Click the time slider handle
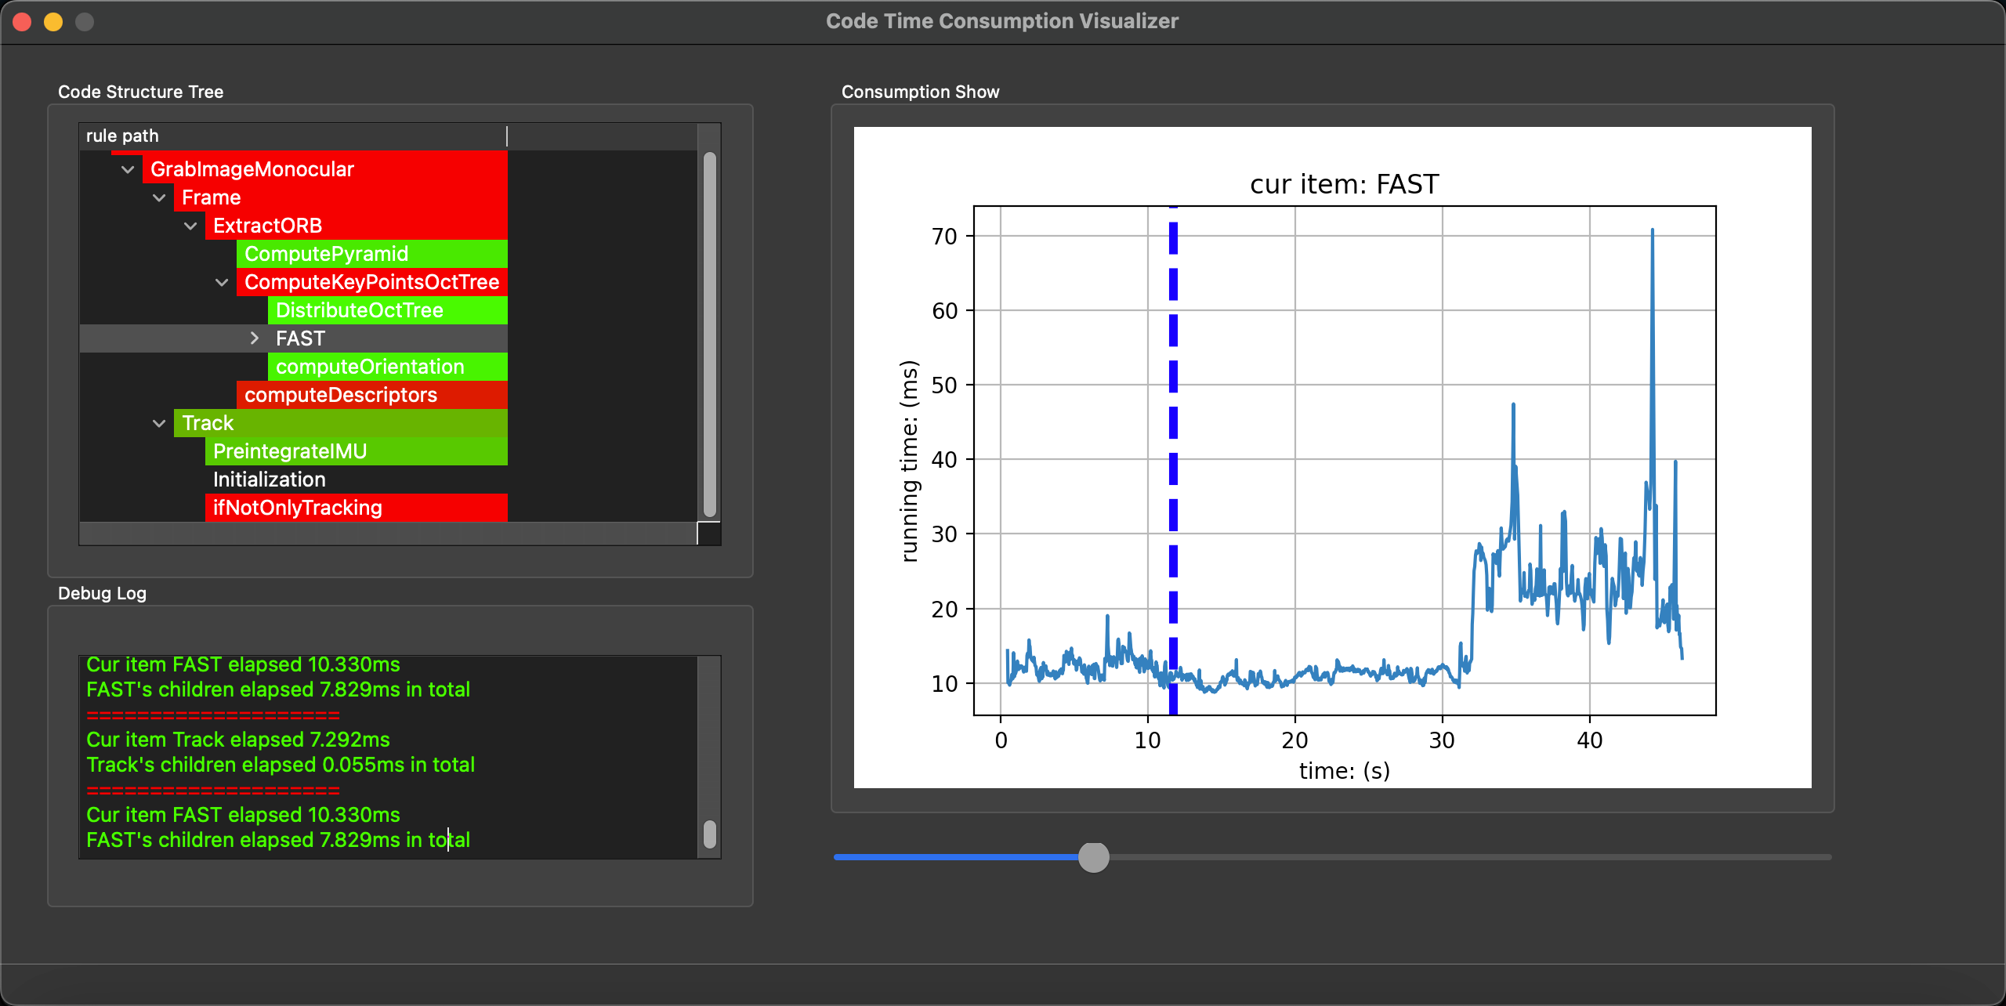The height and width of the screenshot is (1006, 2006). pyautogui.click(x=1094, y=857)
